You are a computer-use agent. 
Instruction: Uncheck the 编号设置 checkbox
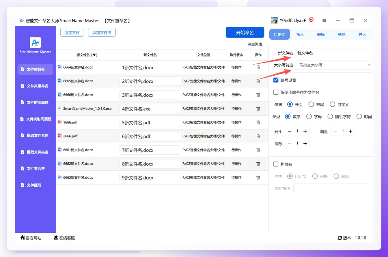click(x=276, y=80)
